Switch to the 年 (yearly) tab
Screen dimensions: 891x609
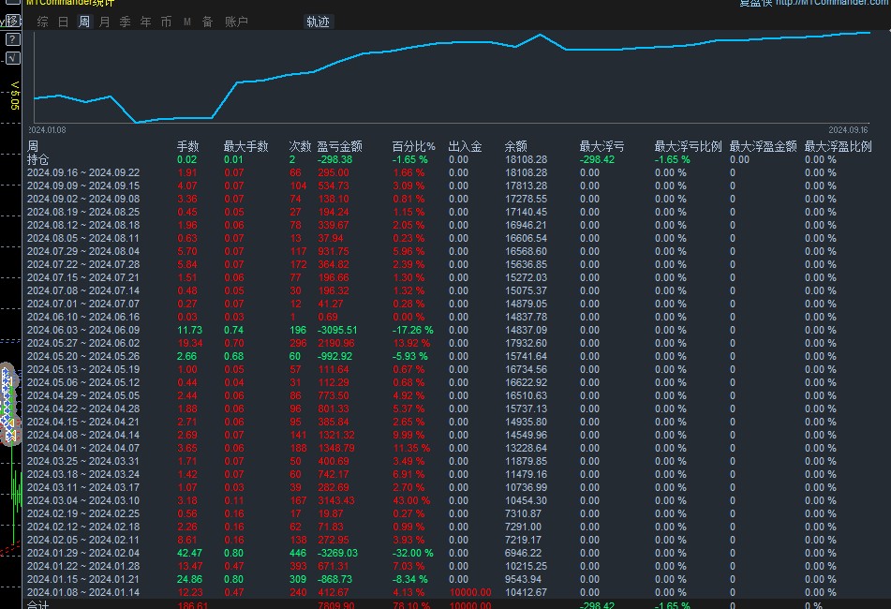(x=146, y=22)
